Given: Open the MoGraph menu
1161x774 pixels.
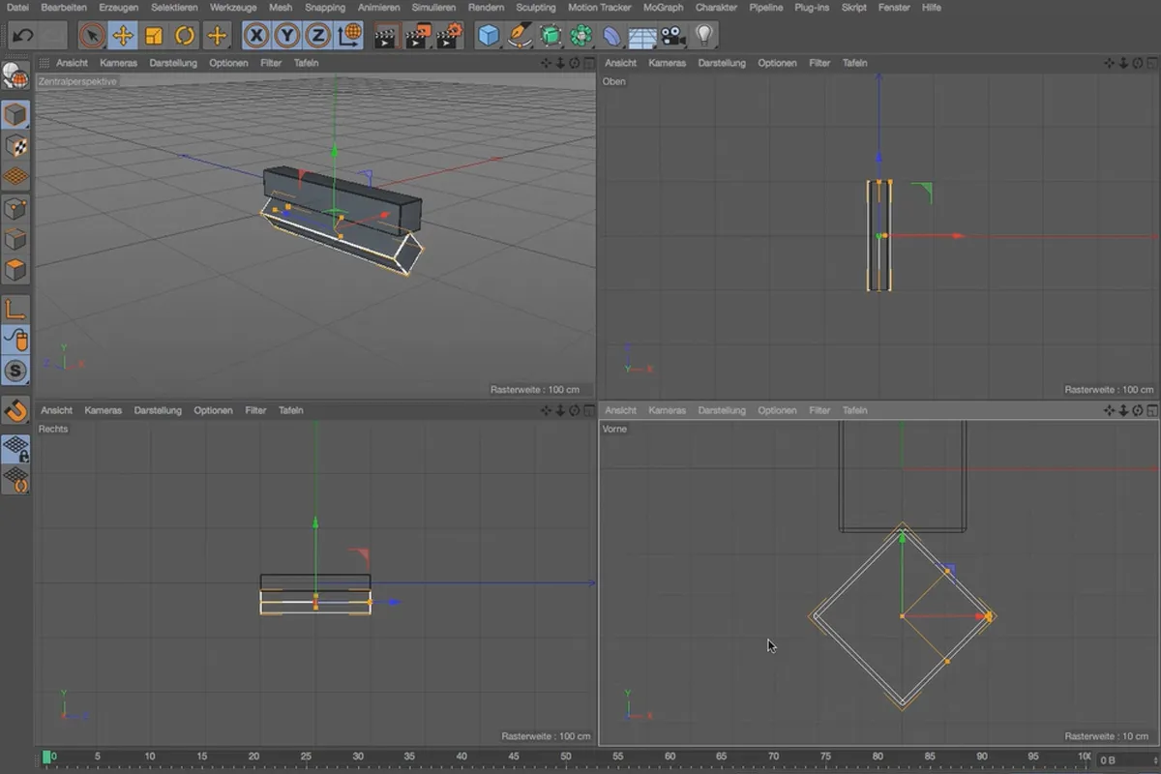Looking at the screenshot, I should [664, 7].
